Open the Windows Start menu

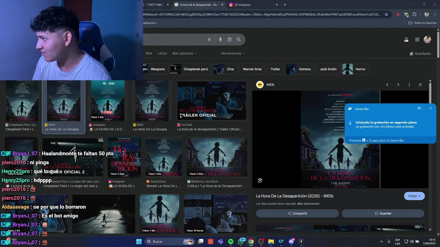point(139,242)
